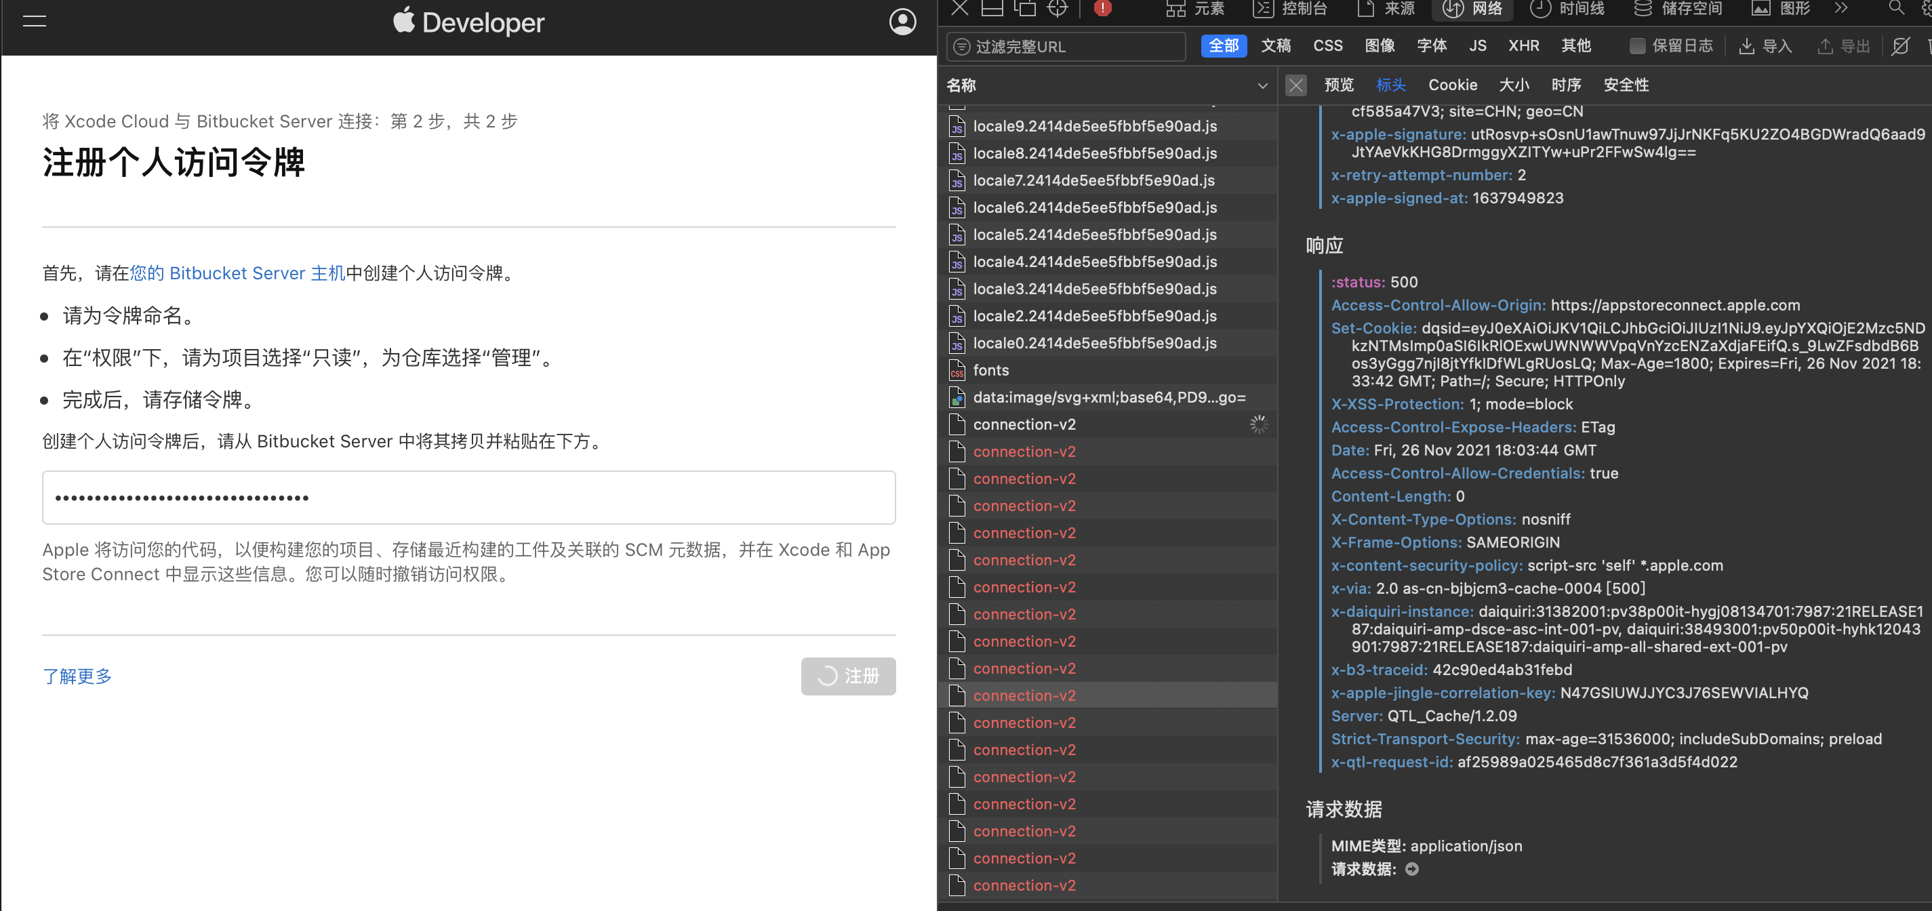Click the disable caches icon
The image size is (1932, 911).
click(1899, 47)
